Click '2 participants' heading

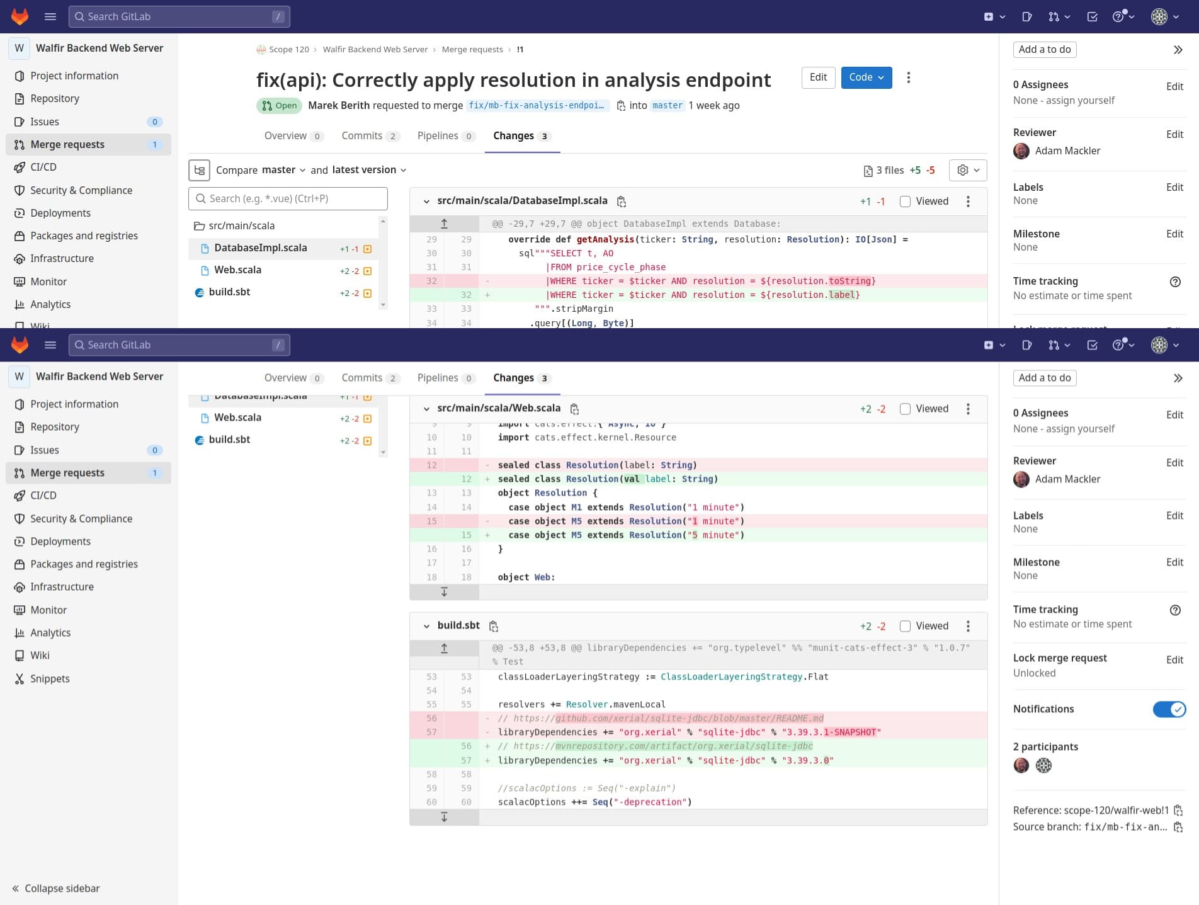1045,747
